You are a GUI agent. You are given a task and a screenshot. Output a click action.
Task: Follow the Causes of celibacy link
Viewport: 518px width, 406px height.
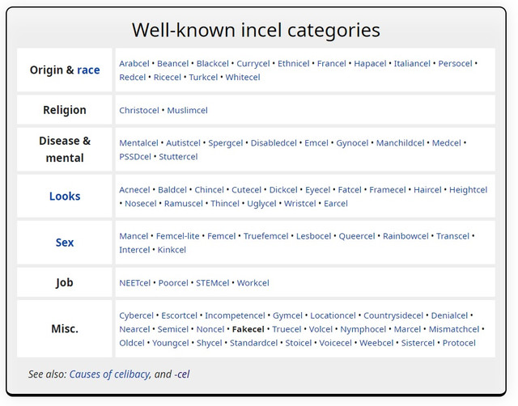tap(109, 374)
